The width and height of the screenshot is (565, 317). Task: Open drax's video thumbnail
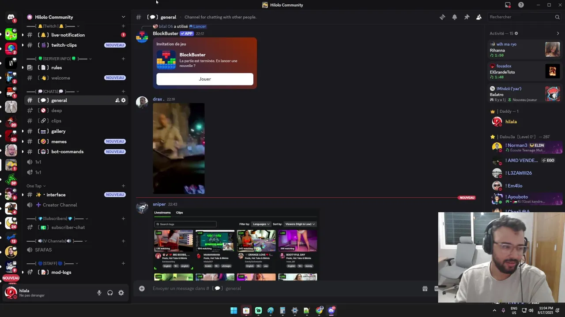pos(179,148)
